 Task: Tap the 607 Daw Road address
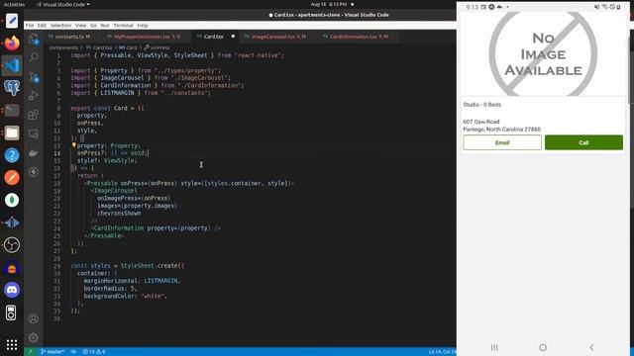(481, 122)
